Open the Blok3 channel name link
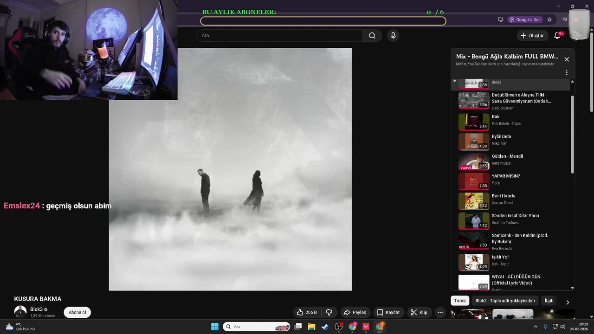The width and height of the screenshot is (594, 334). tap(36, 309)
